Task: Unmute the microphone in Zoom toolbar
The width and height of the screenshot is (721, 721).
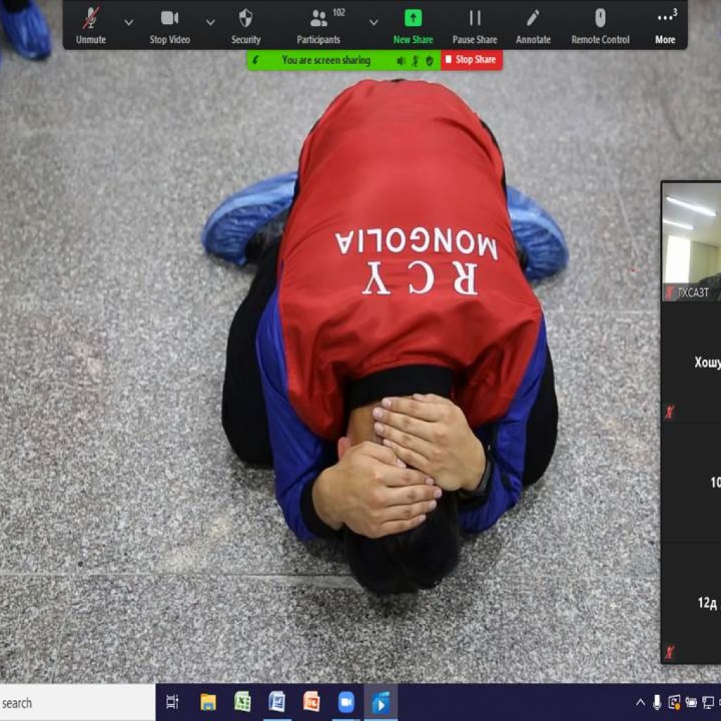Action: coord(91,26)
